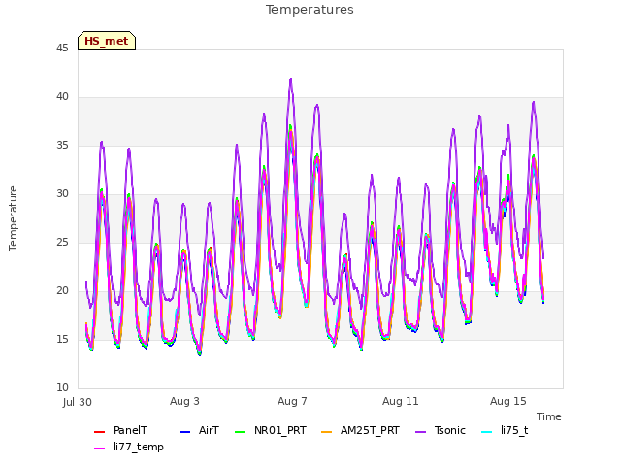Click the Aug 7 x-axis label
This screenshot has width=621, height=466.
(292, 401)
